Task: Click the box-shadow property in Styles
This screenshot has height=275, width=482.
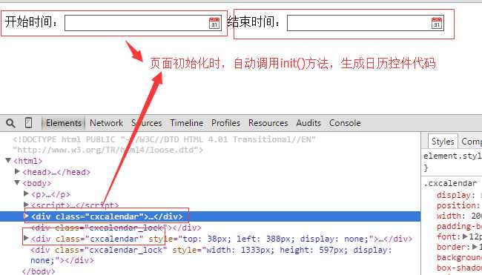Action: 459,268
